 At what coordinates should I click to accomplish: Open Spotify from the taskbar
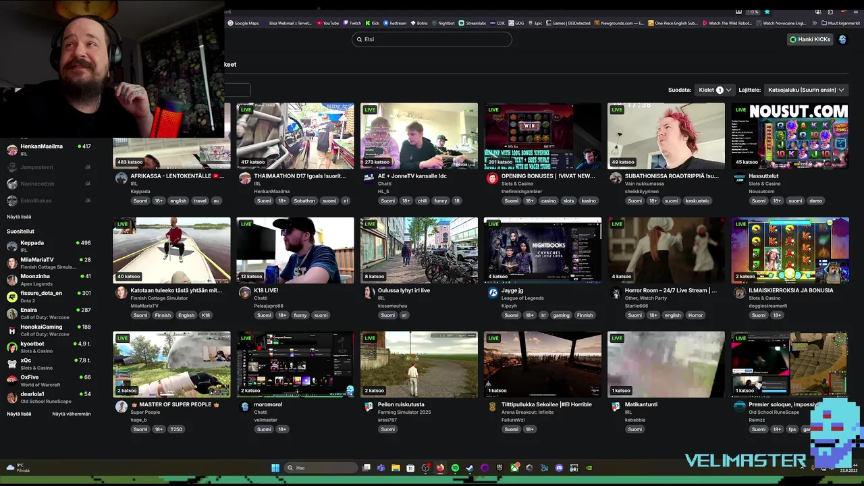pos(456,468)
